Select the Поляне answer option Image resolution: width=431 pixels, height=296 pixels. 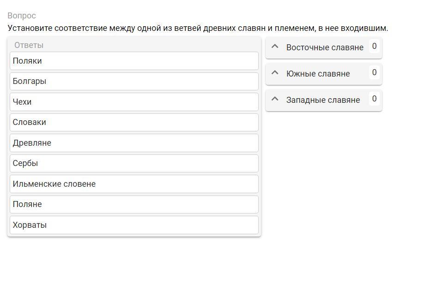(x=134, y=204)
